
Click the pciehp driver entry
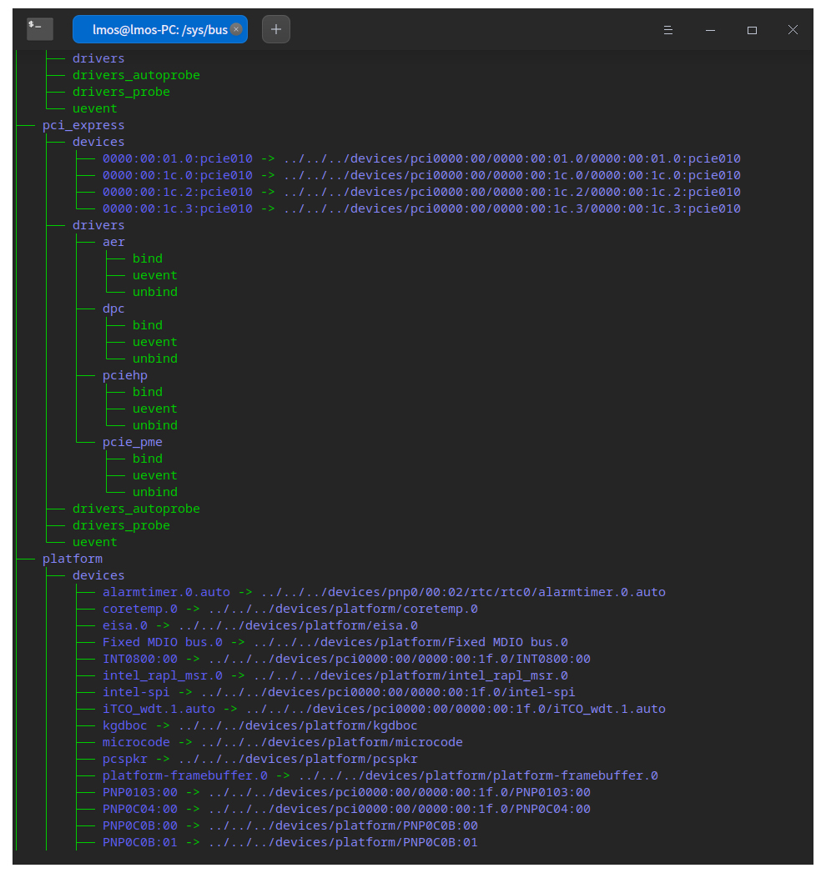pyautogui.click(x=125, y=375)
